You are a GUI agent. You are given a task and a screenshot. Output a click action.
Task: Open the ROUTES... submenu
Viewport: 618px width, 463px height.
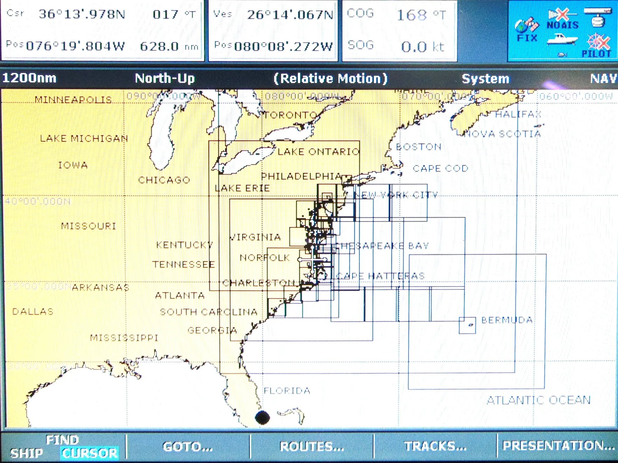(312, 447)
